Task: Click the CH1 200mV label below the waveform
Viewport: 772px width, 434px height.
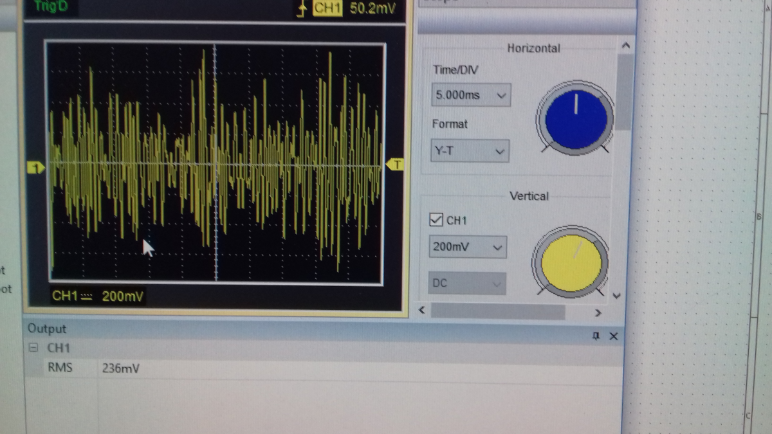Action: (x=98, y=296)
